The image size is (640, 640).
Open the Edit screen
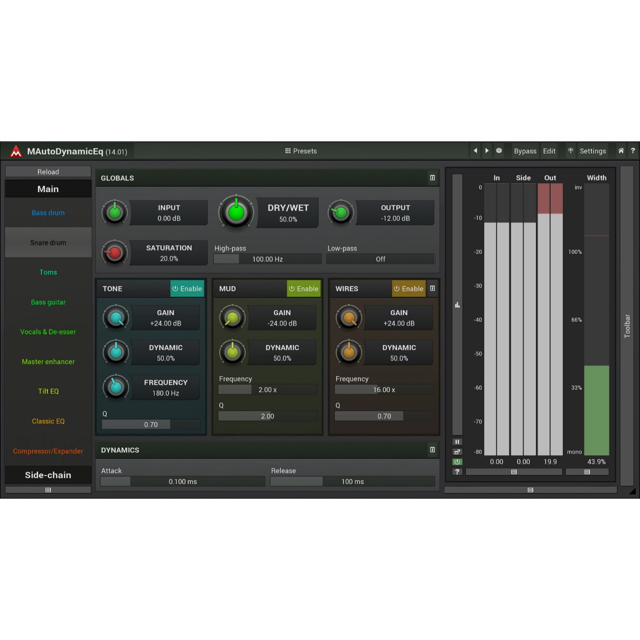(x=549, y=151)
